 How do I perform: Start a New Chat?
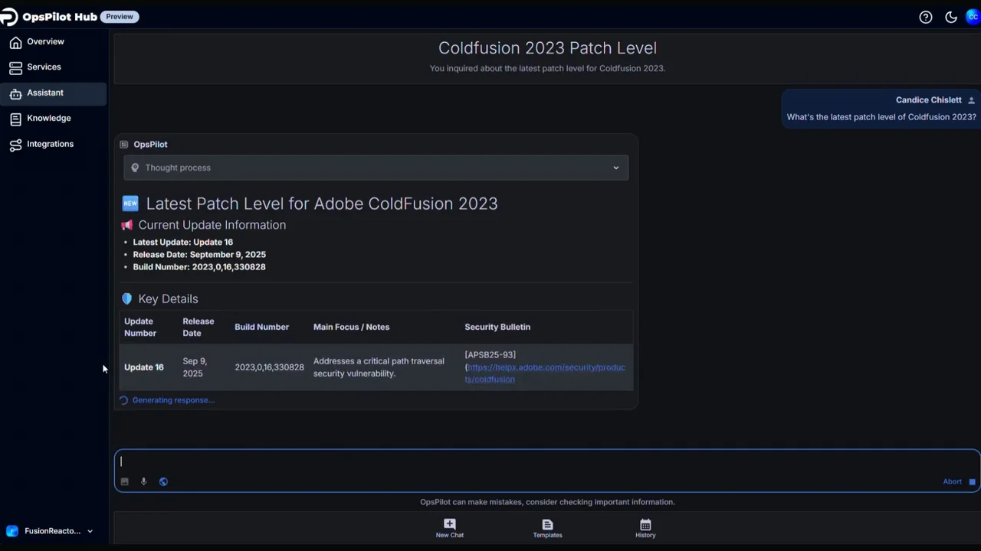pos(450,528)
